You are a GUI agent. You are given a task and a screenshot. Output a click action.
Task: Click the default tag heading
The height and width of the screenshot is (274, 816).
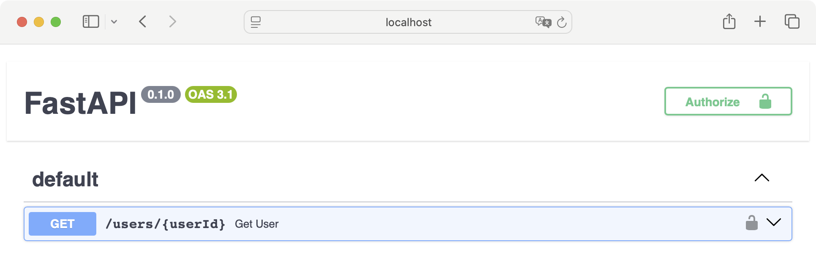point(65,180)
